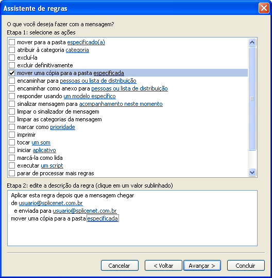Check 'marcá-la como lida' option
Viewport: 272px width, 278px height.
(12, 158)
